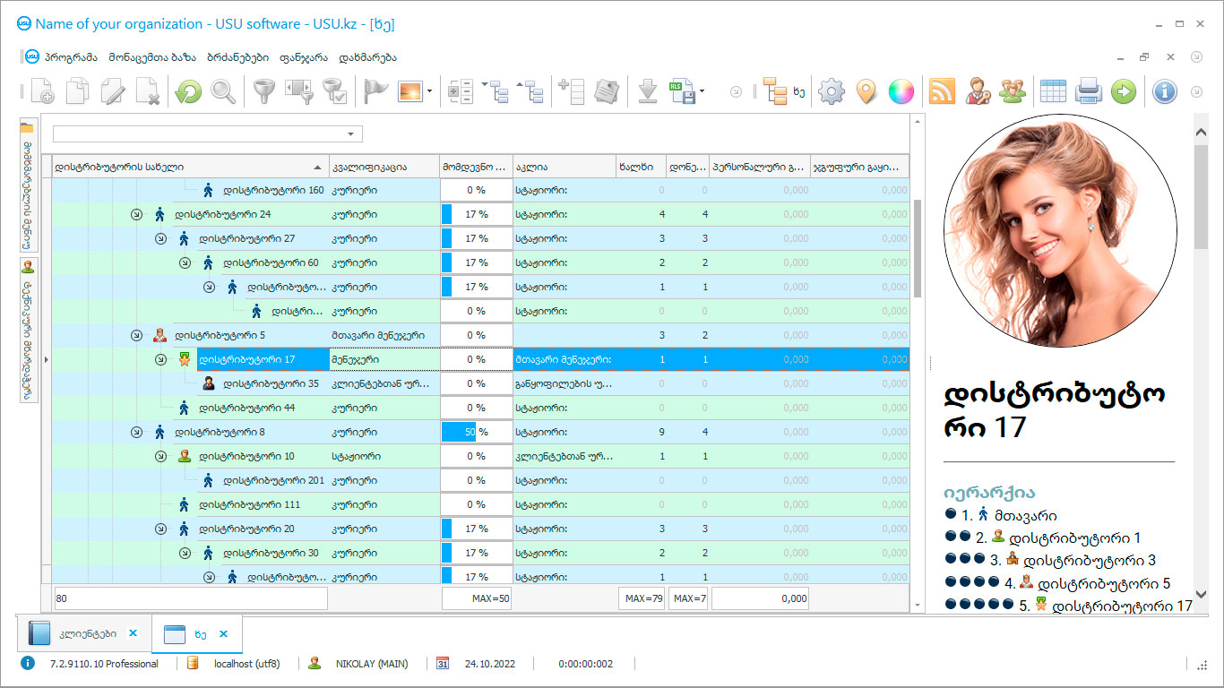
Task: Collapse the დისტრიბუტორი 27 tree node
Action: [x=160, y=238]
